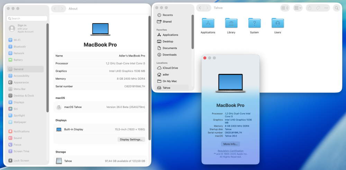
Task: Open the System folder in Finder
Action: pyautogui.click(x=254, y=26)
